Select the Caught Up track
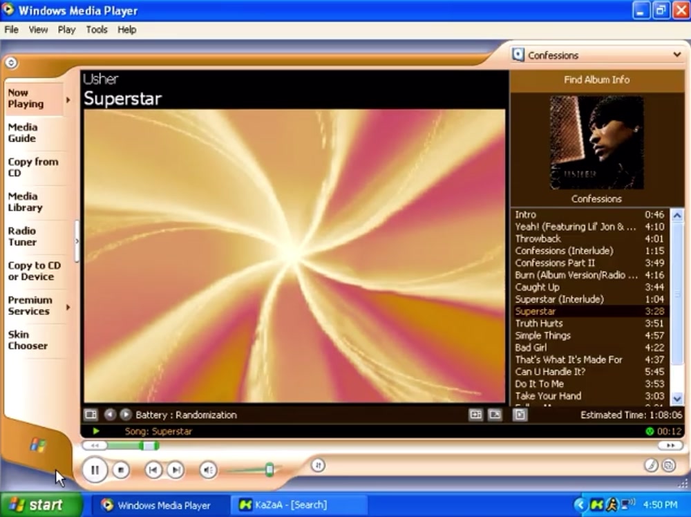The height and width of the screenshot is (517, 691). 590,288
